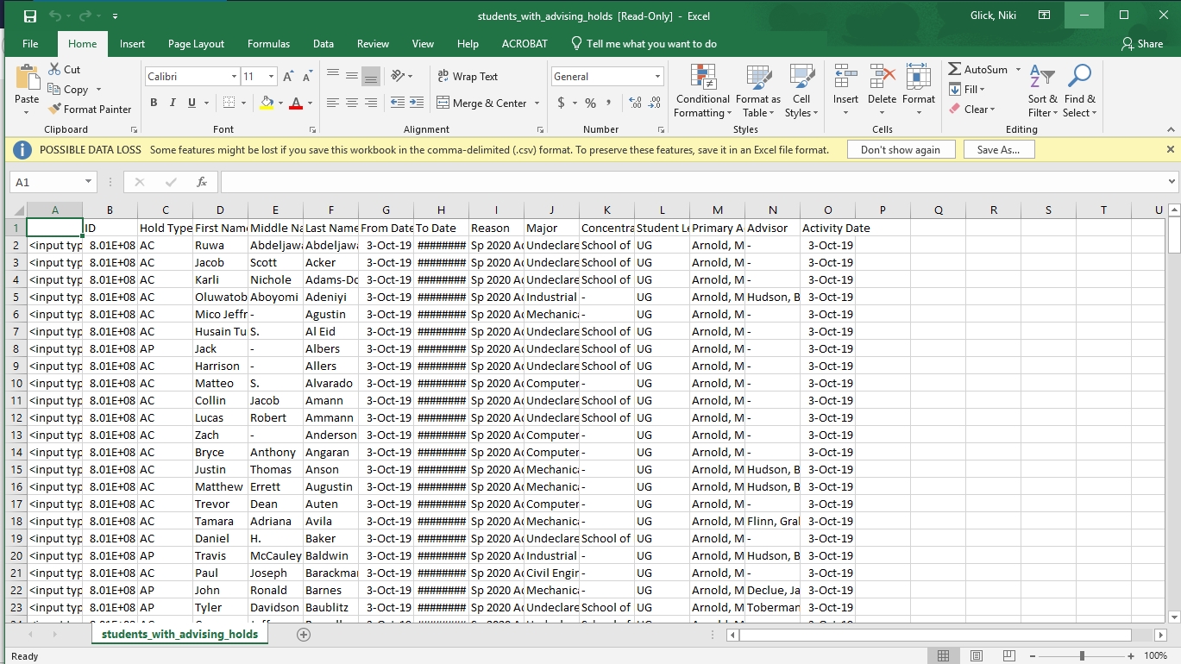1181x664 pixels.
Task: Click the zoom slider in status bar
Action: pyautogui.click(x=1082, y=656)
